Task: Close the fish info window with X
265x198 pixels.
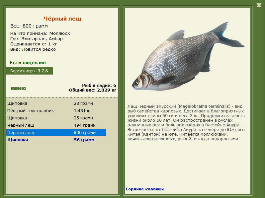Action: click(x=259, y=5)
